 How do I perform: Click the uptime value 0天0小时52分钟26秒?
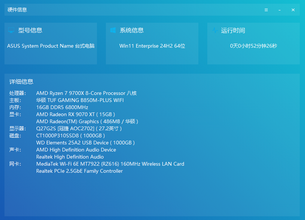pyautogui.click(x=254, y=46)
